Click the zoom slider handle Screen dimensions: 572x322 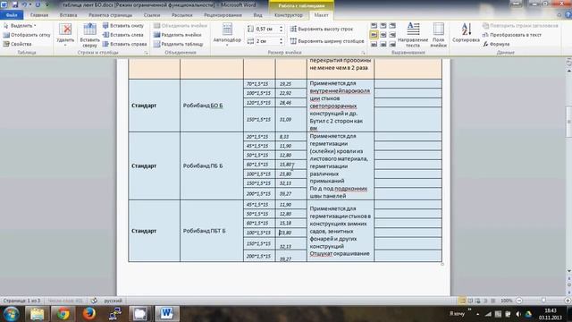point(543,301)
